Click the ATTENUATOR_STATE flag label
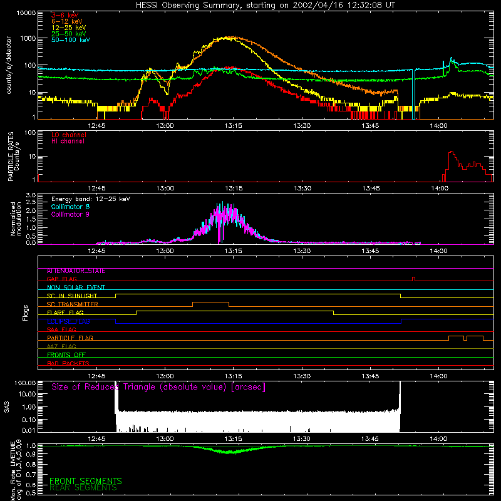 click(76, 271)
